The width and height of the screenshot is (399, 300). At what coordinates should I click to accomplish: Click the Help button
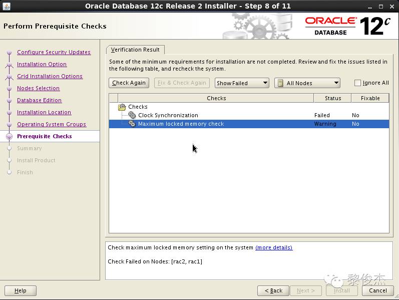pyautogui.click(x=21, y=290)
